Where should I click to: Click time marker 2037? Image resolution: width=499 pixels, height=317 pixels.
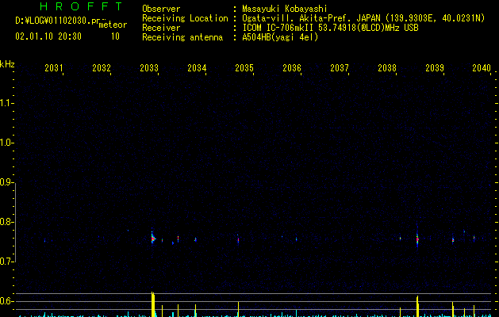(x=340, y=68)
